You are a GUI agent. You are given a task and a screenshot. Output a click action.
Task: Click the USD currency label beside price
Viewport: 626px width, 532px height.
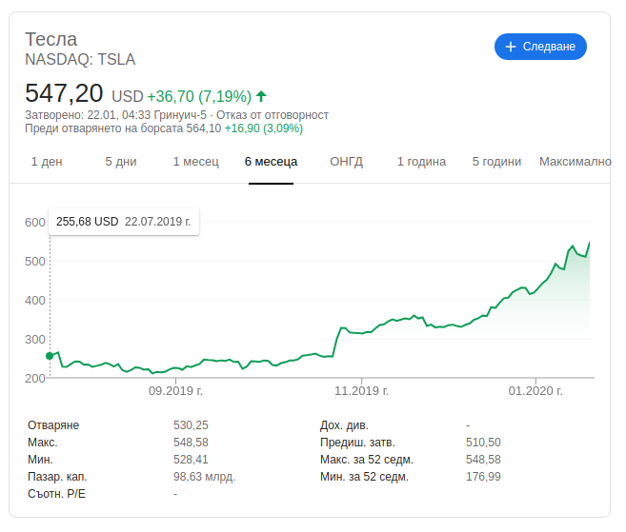click(128, 96)
